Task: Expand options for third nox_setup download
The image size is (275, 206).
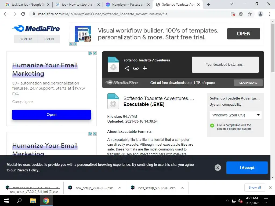Action: 182,188
